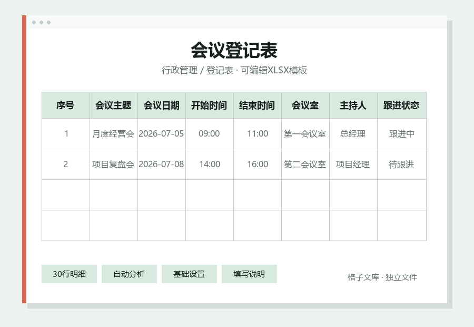Click the 30行明细 tag button

[x=69, y=274]
